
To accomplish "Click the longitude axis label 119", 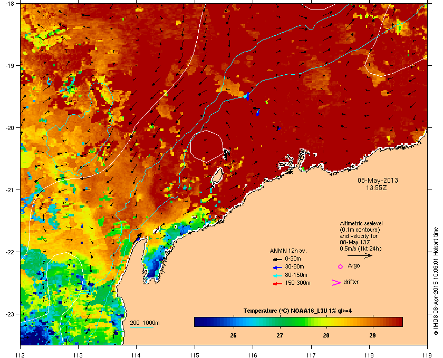I will tap(427, 355).
